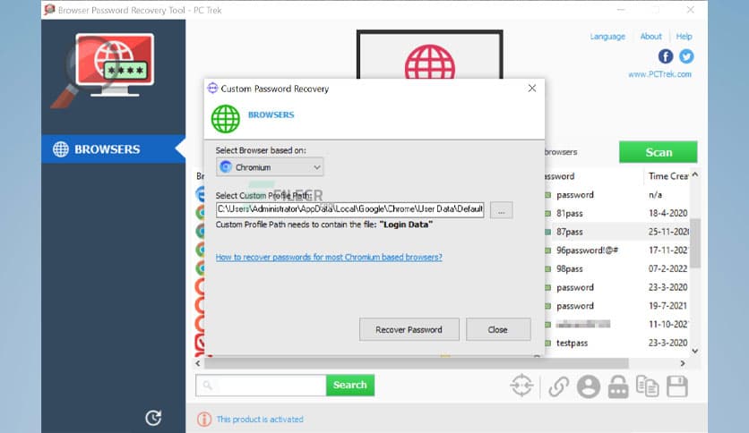Screen dimensions: 749x433
Task: Click the search text field
Action: [x=261, y=385]
